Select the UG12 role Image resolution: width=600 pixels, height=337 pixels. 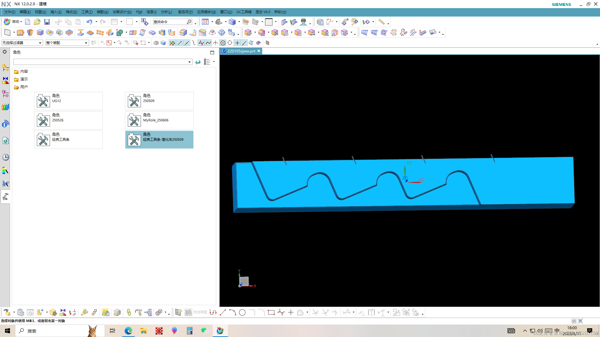click(68, 101)
